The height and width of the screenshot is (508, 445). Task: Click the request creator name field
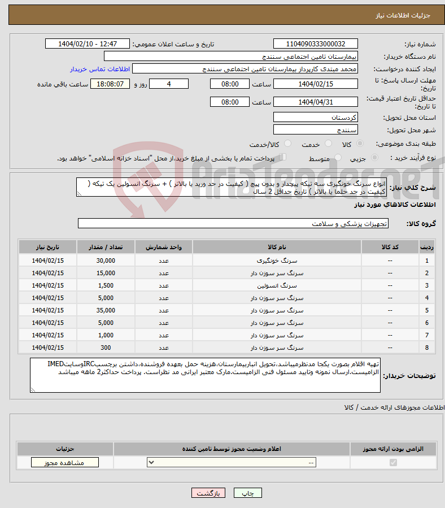245,69
